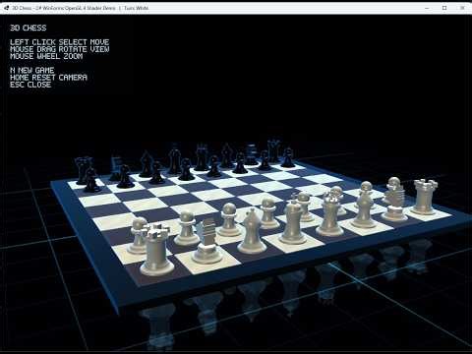The width and height of the screenshot is (472, 354).
Task: Click the ESC CLOSE text
Action: tap(30, 85)
